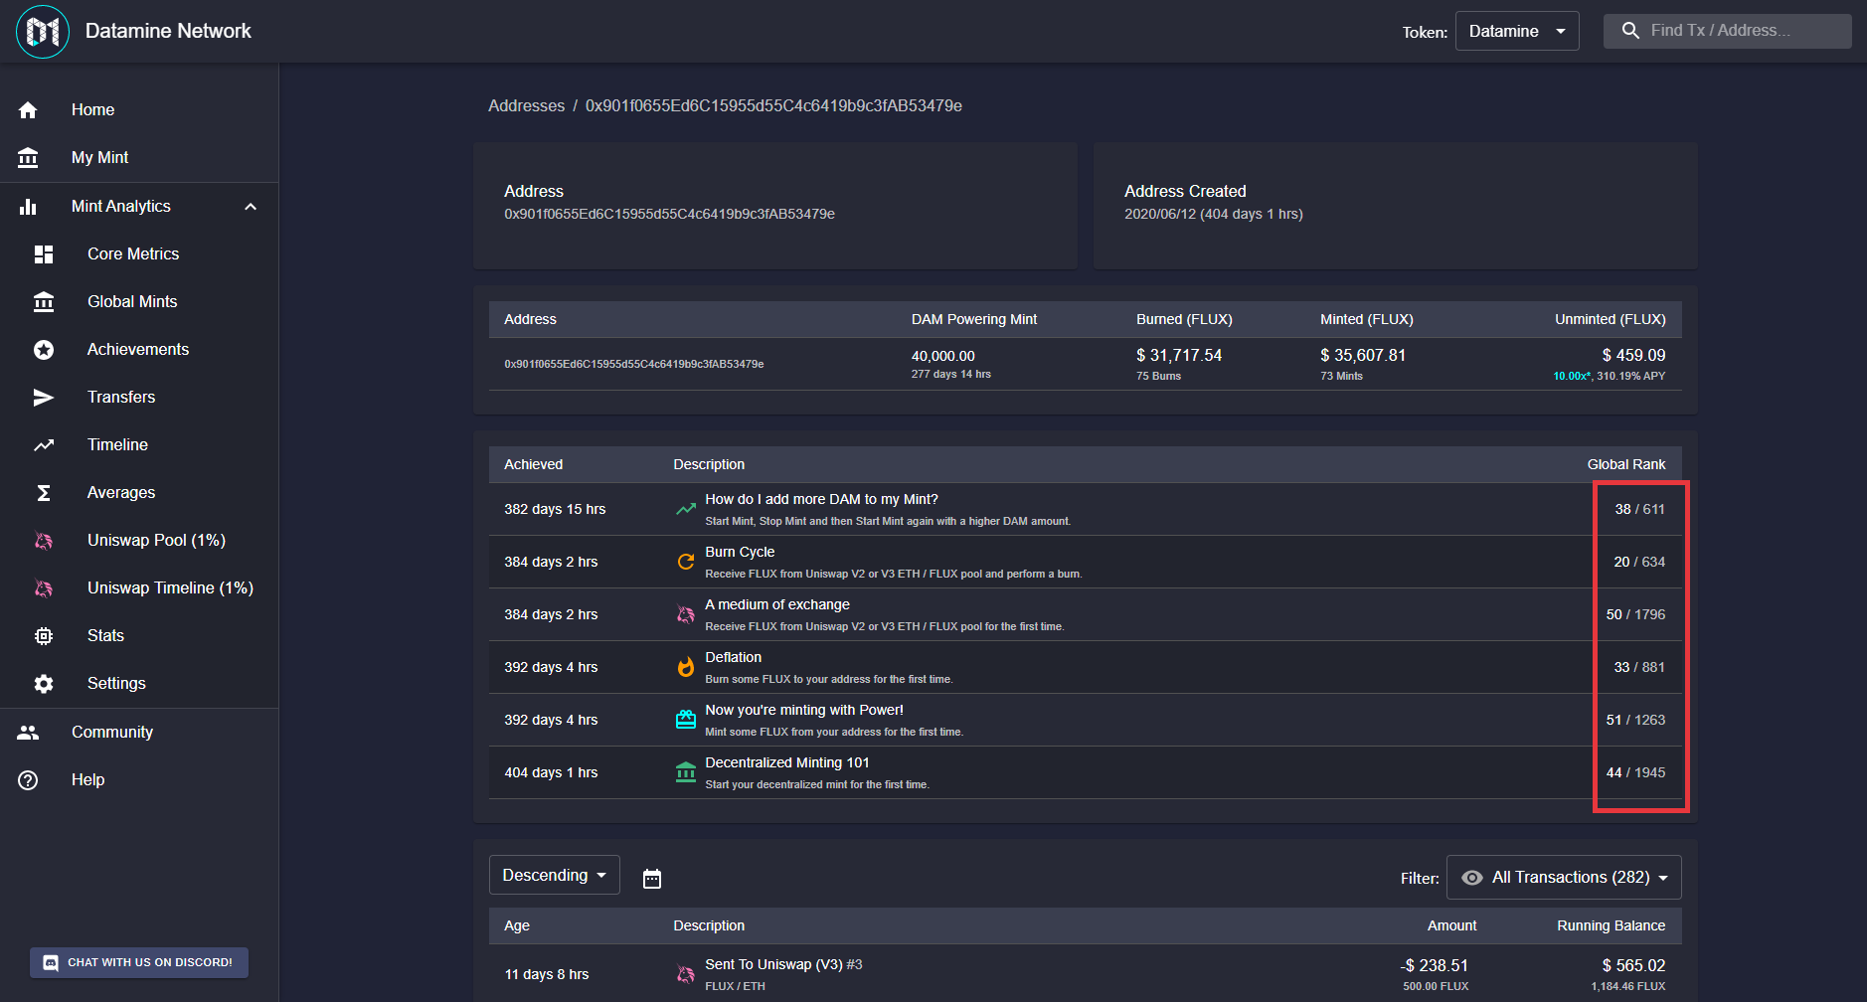The image size is (1867, 1002).
Task: Open Uniswap Pool (1%) page
Action: click(x=139, y=541)
